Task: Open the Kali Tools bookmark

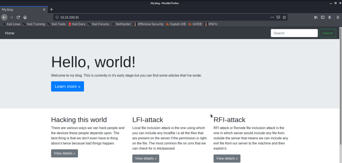Action: 56,24
